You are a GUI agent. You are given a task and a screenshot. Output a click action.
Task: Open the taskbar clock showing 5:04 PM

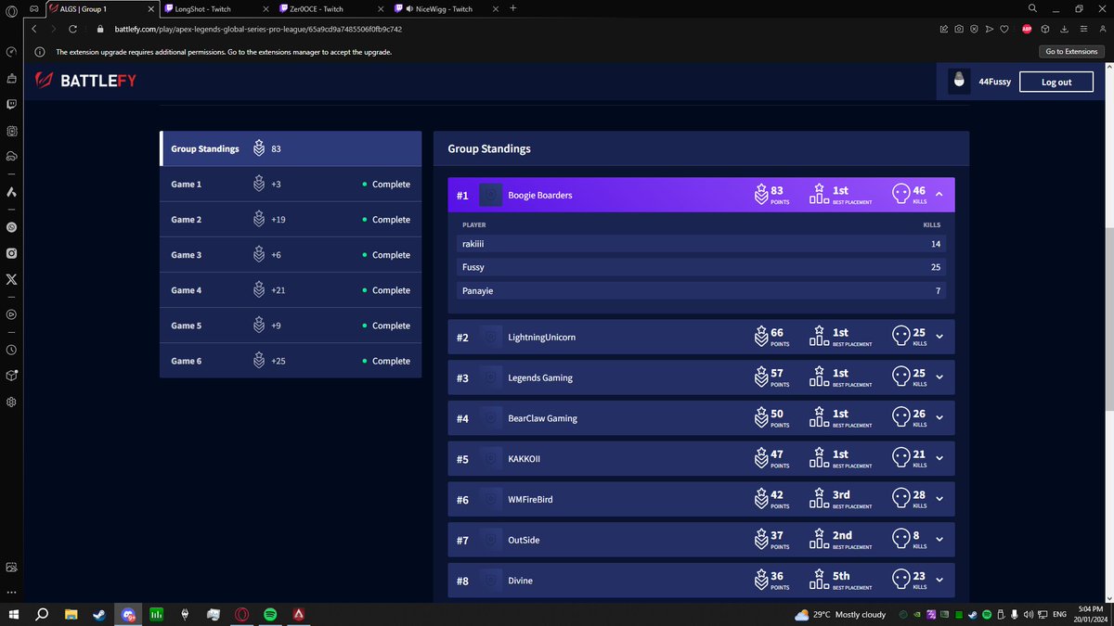pos(1089,614)
